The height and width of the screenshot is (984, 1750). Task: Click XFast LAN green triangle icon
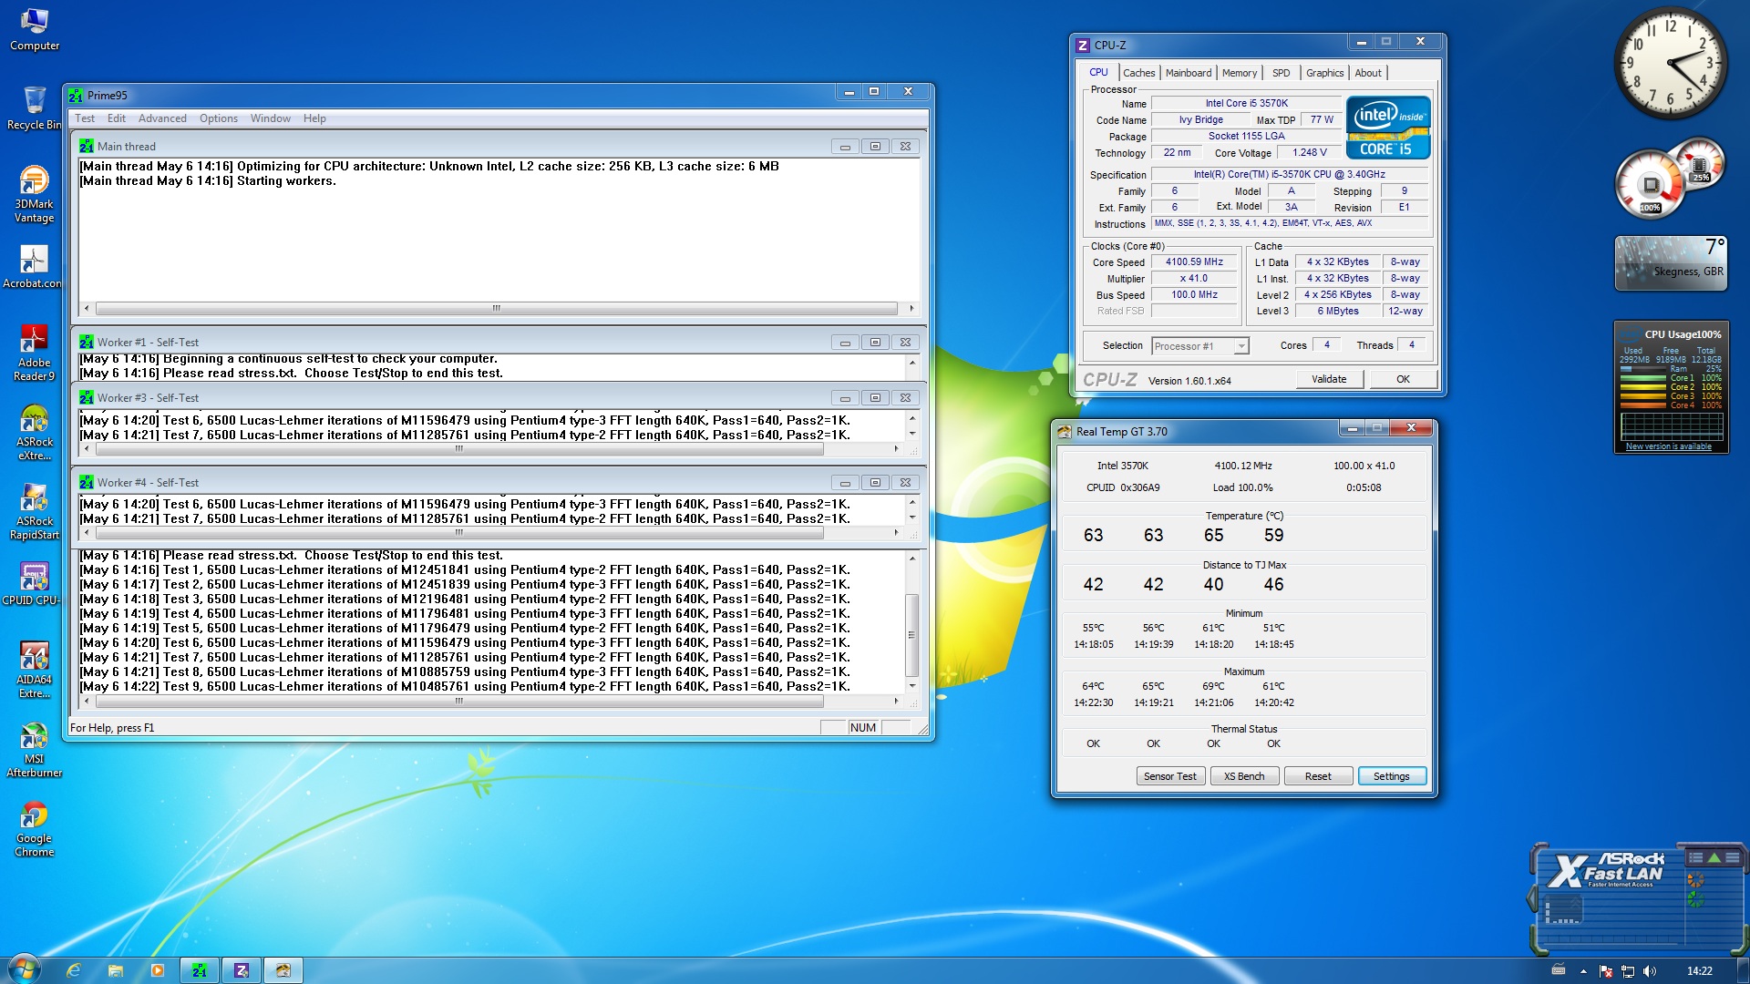point(1714,857)
